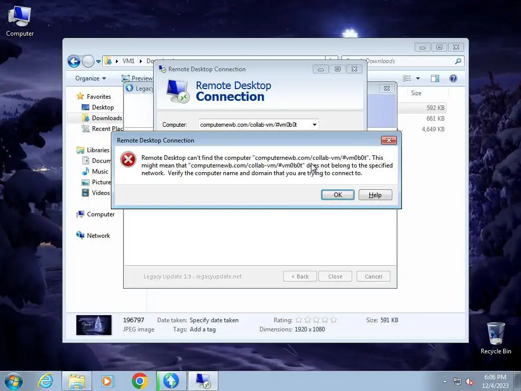This screenshot has height=391, width=521.
Task: Maximize the Explorer window
Action: pos(439,47)
